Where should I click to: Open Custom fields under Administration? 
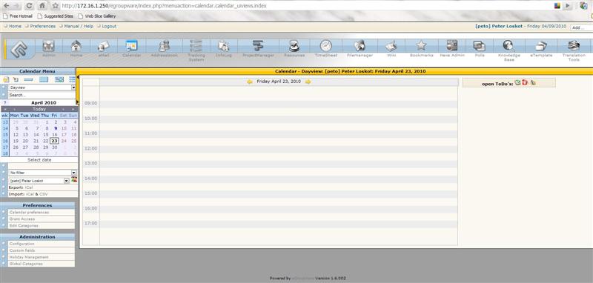[22, 250]
